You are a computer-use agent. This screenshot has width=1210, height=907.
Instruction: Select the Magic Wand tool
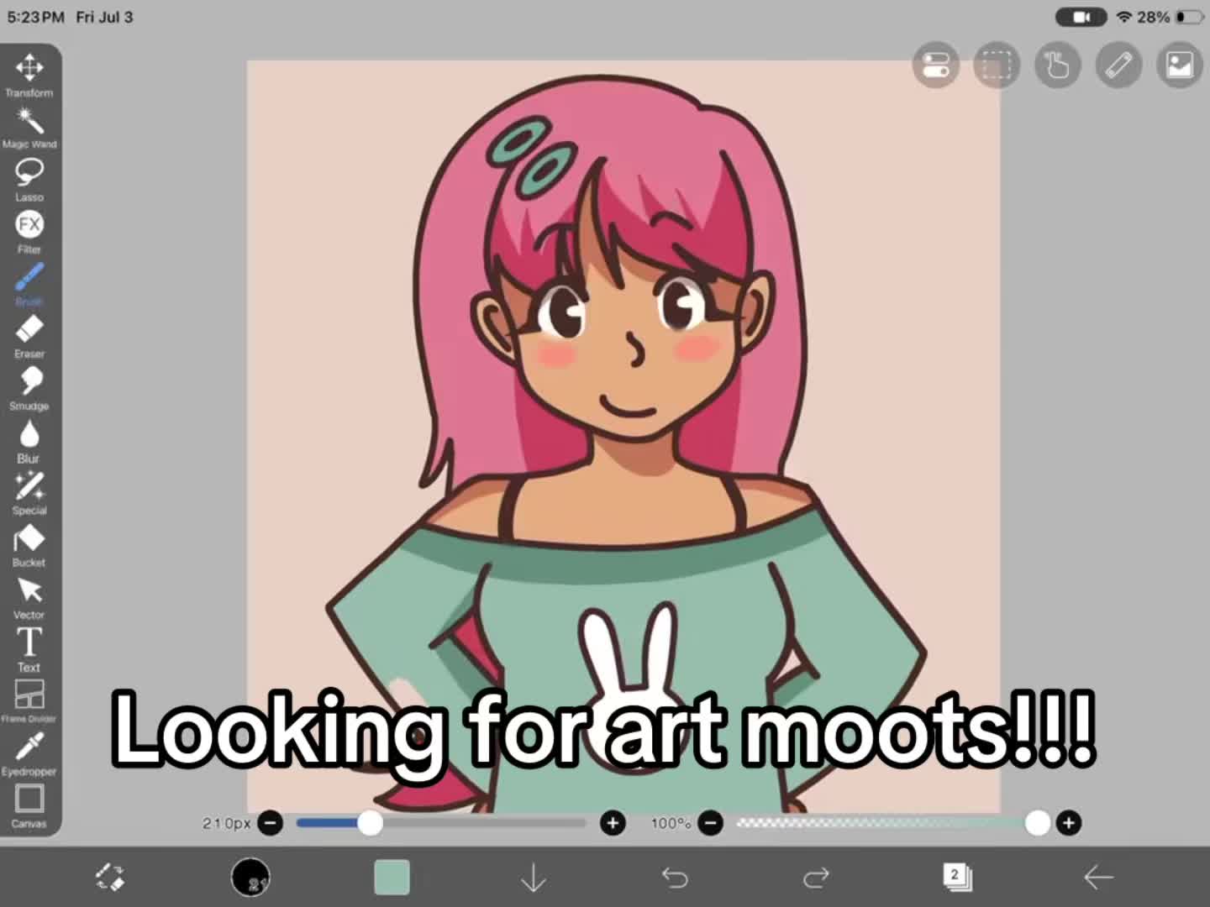pyautogui.click(x=29, y=128)
